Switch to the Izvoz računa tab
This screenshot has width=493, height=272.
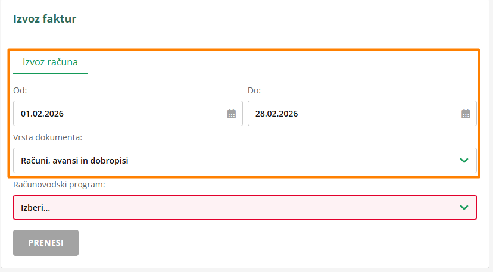(51, 61)
